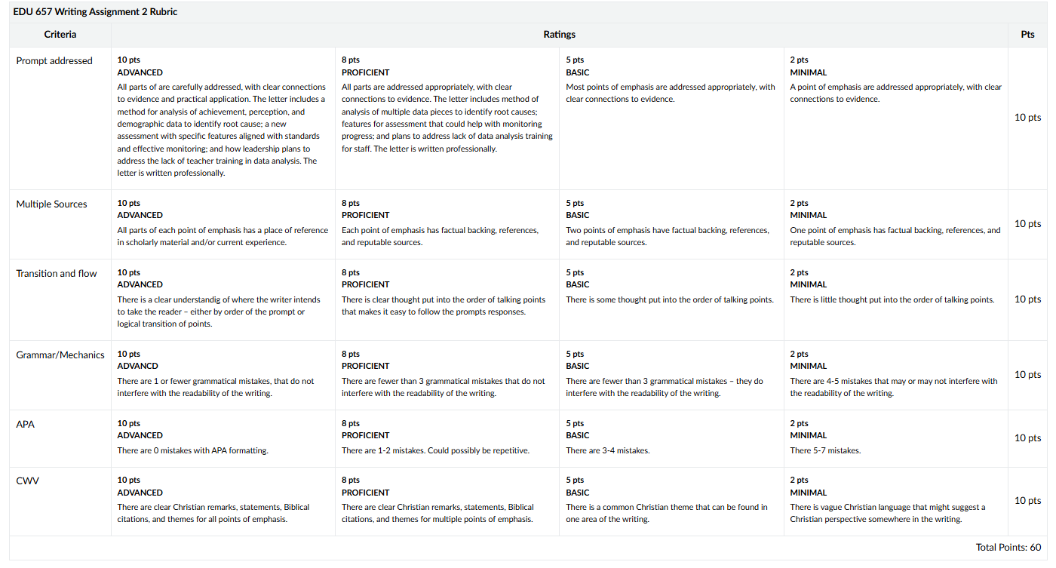Select the 10 pts Advanced rating for Prompt addressed
The height and width of the screenshot is (568, 1056).
pos(223,118)
